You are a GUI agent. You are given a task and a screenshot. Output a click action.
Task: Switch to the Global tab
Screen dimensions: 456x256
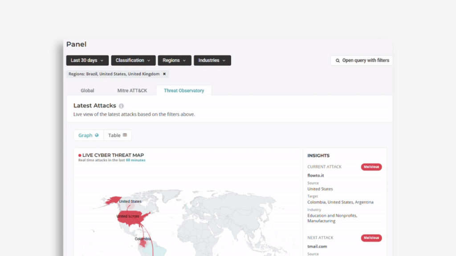(87, 91)
